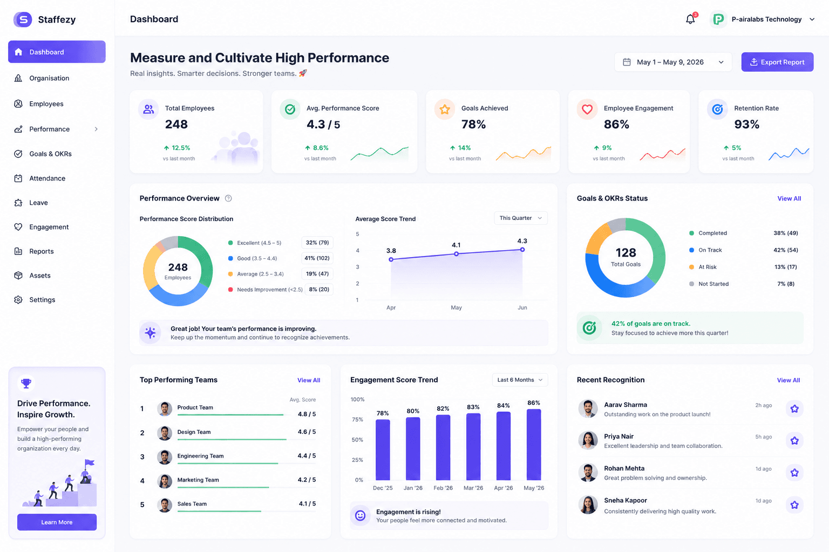Click View All in Recent Recognition
829x552 pixels.
pos(789,380)
